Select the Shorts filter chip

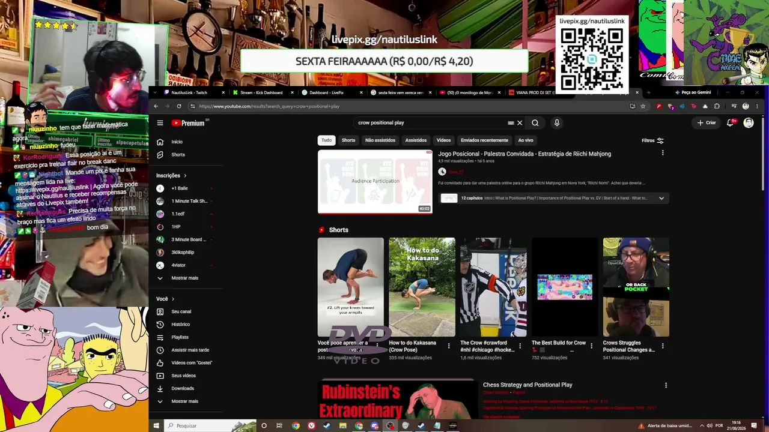click(348, 140)
